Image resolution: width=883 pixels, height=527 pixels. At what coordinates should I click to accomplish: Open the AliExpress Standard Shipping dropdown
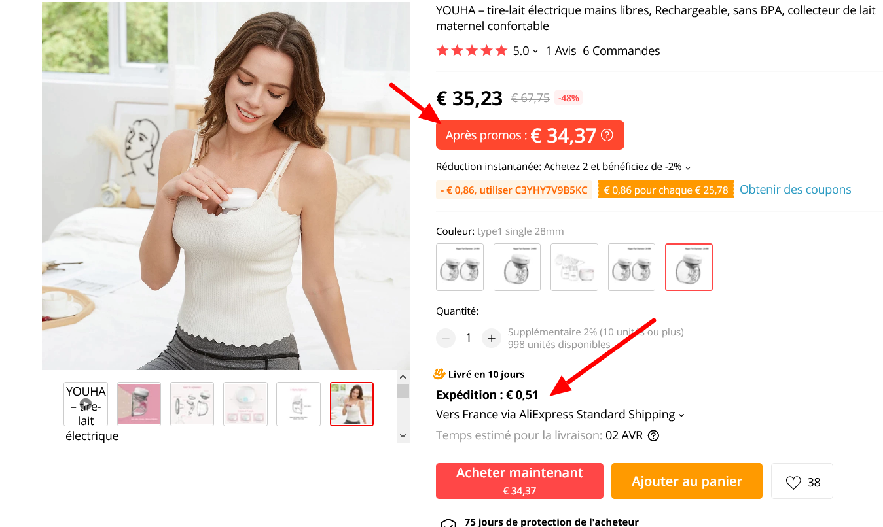tap(681, 415)
